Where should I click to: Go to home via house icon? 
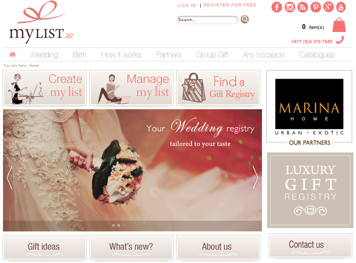click(13, 54)
